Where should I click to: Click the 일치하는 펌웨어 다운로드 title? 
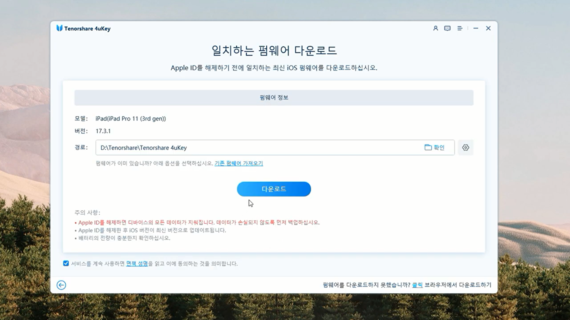click(x=274, y=50)
